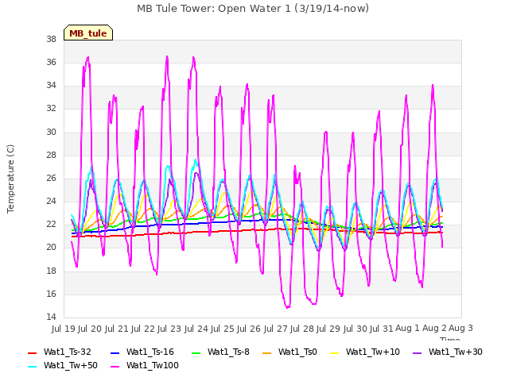Click the 14 y-axis tick label
Image resolution: width=509 pixels, height=381 pixels.
point(51,317)
